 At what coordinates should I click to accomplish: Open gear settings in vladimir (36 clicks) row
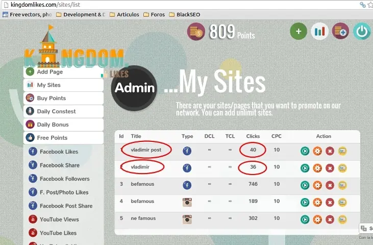click(317, 168)
